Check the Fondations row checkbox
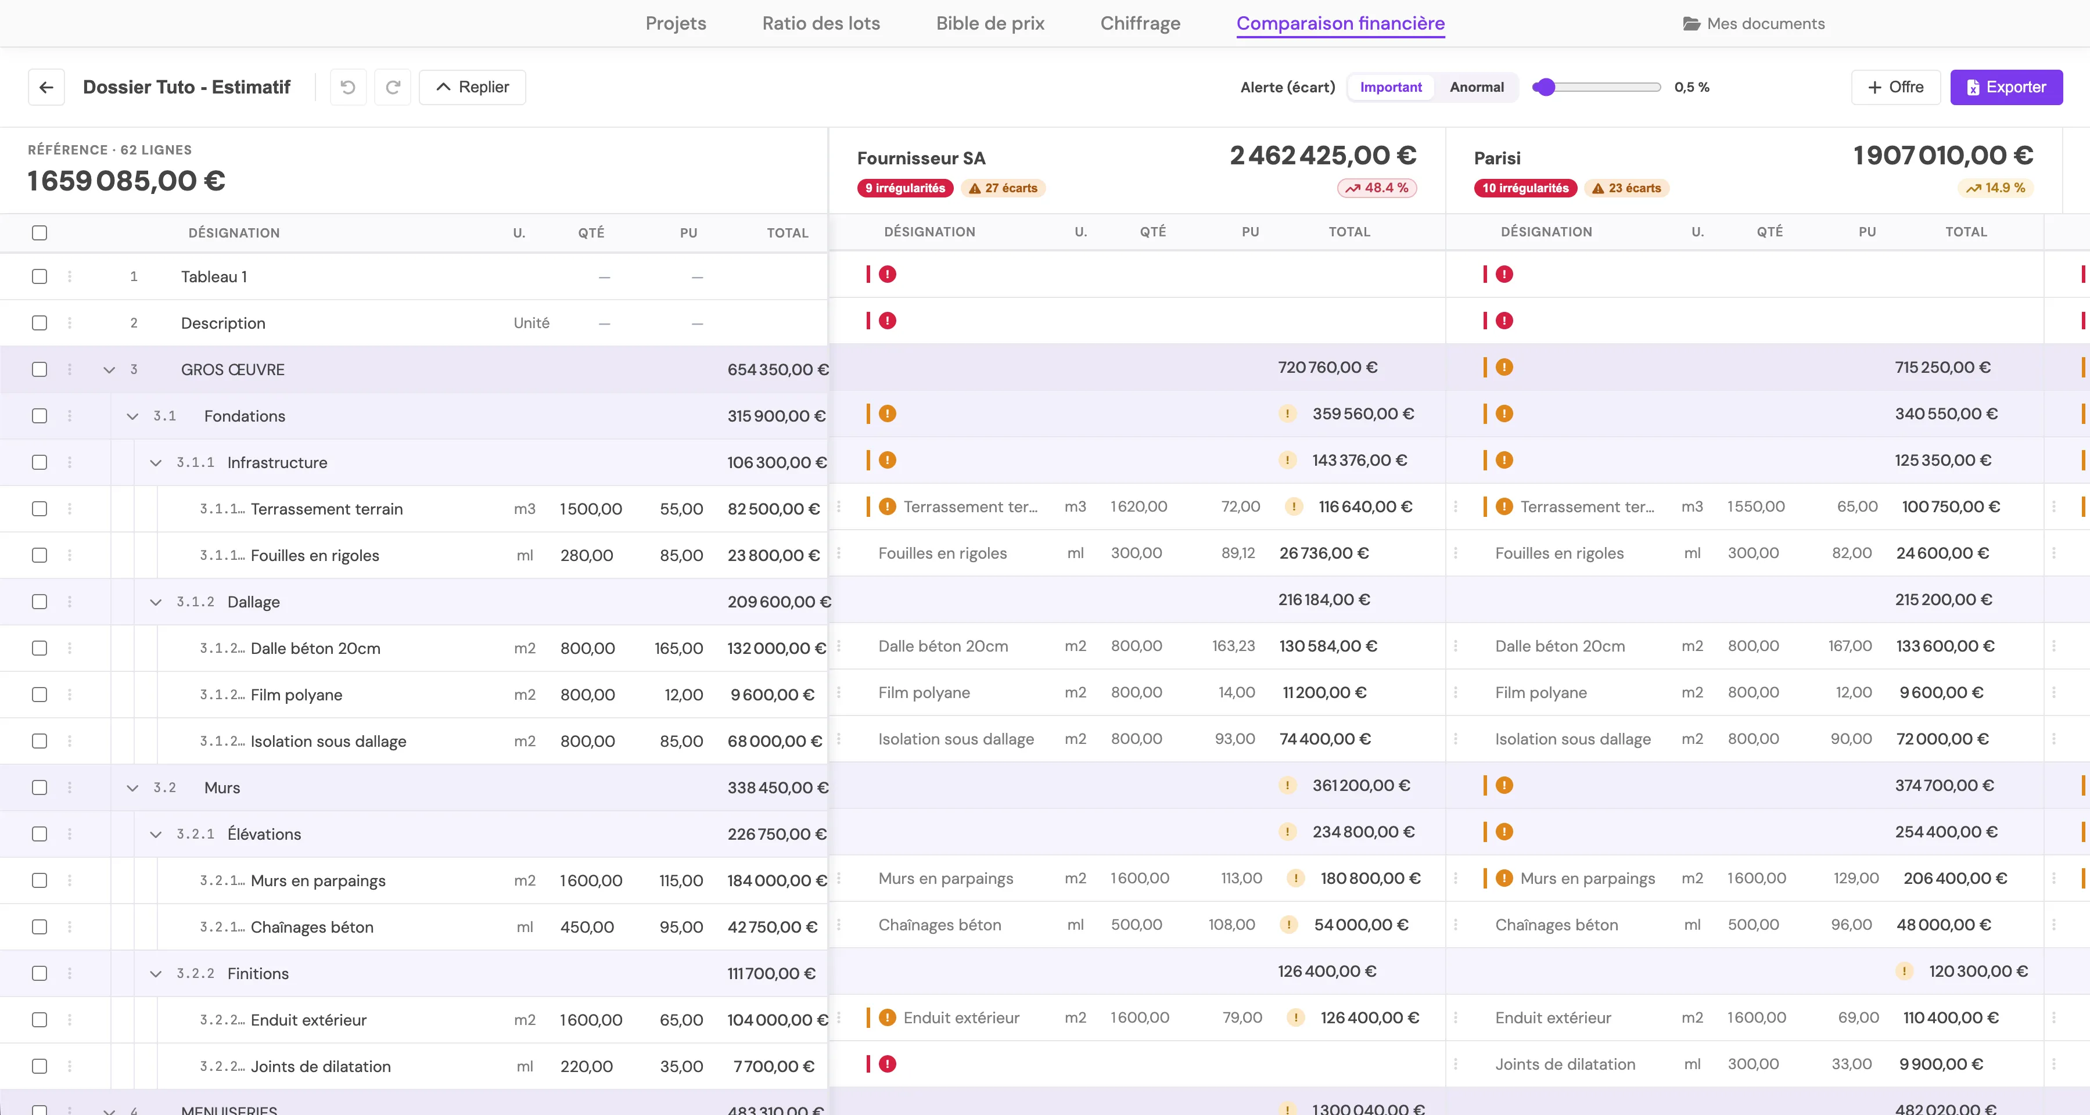2090x1115 pixels. tap(39, 416)
